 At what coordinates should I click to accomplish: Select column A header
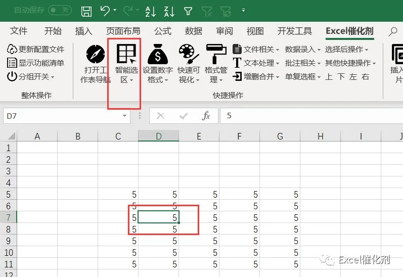point(37,136)
